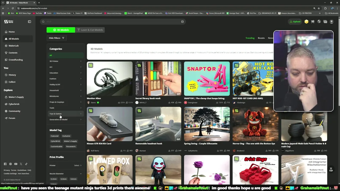Open the Facebook social icon
Image resolution: width=340 pixels, height=191 pixels.
(x=5, y=164)
